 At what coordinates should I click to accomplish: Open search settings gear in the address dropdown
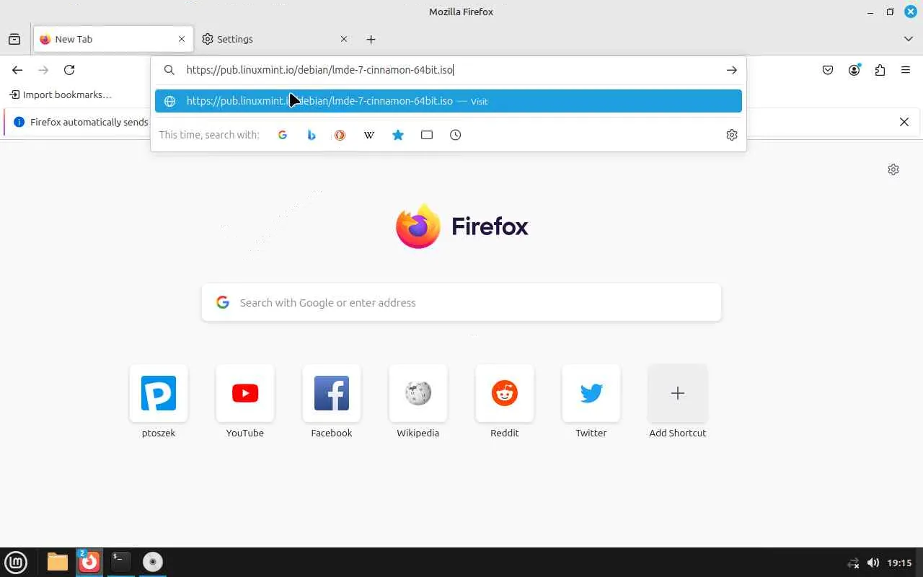point(732,135)
